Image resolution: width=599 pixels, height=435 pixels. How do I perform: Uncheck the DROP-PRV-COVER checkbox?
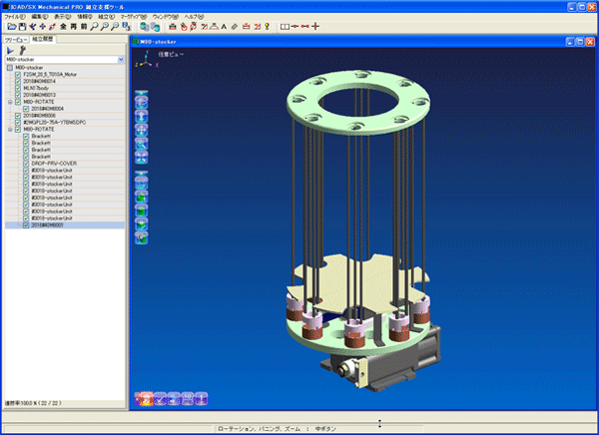coord(26,164)
